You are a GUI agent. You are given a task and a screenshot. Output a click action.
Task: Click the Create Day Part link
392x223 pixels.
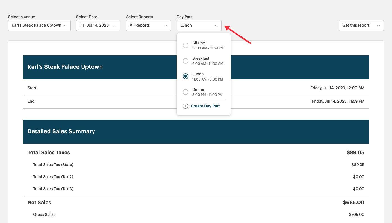point(205,106)
